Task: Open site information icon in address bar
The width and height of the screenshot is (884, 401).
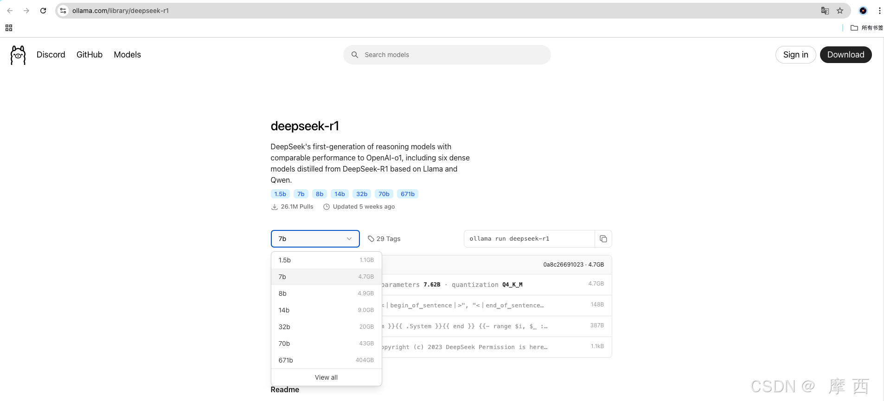Action: click(64, 11)
